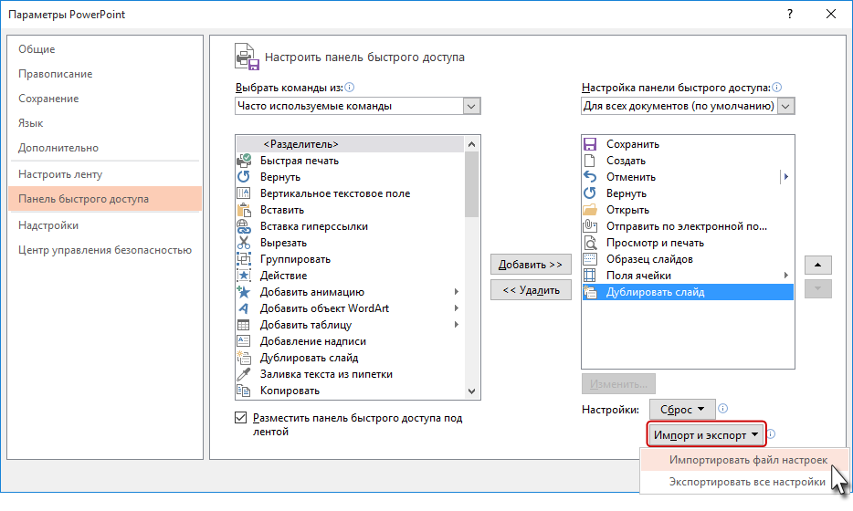
Task: Click the Group objects icon
Action: (x=244, y=259)
